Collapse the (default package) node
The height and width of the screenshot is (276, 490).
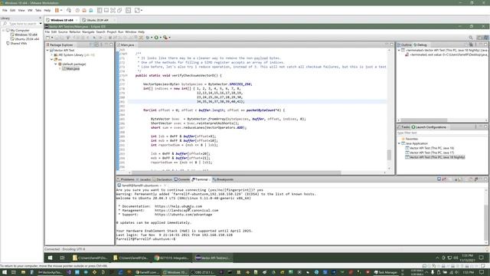[x=56, y=64]
